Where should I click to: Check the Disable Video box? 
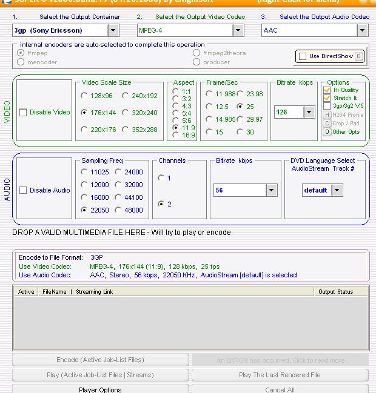click(23, 112)
